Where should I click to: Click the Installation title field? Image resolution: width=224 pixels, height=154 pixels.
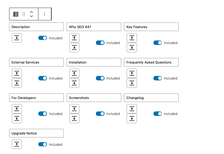point(94,62)
